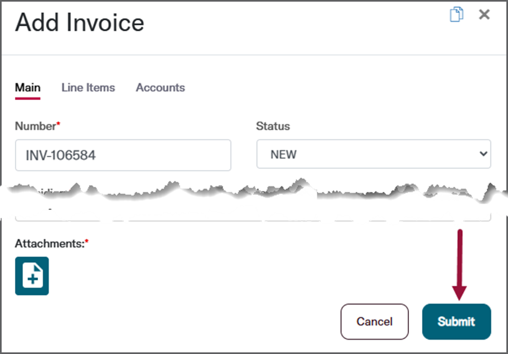The width and height of the screenshot is (508, 354).
Task: Click the Number field label
Action: pos(35,126)
